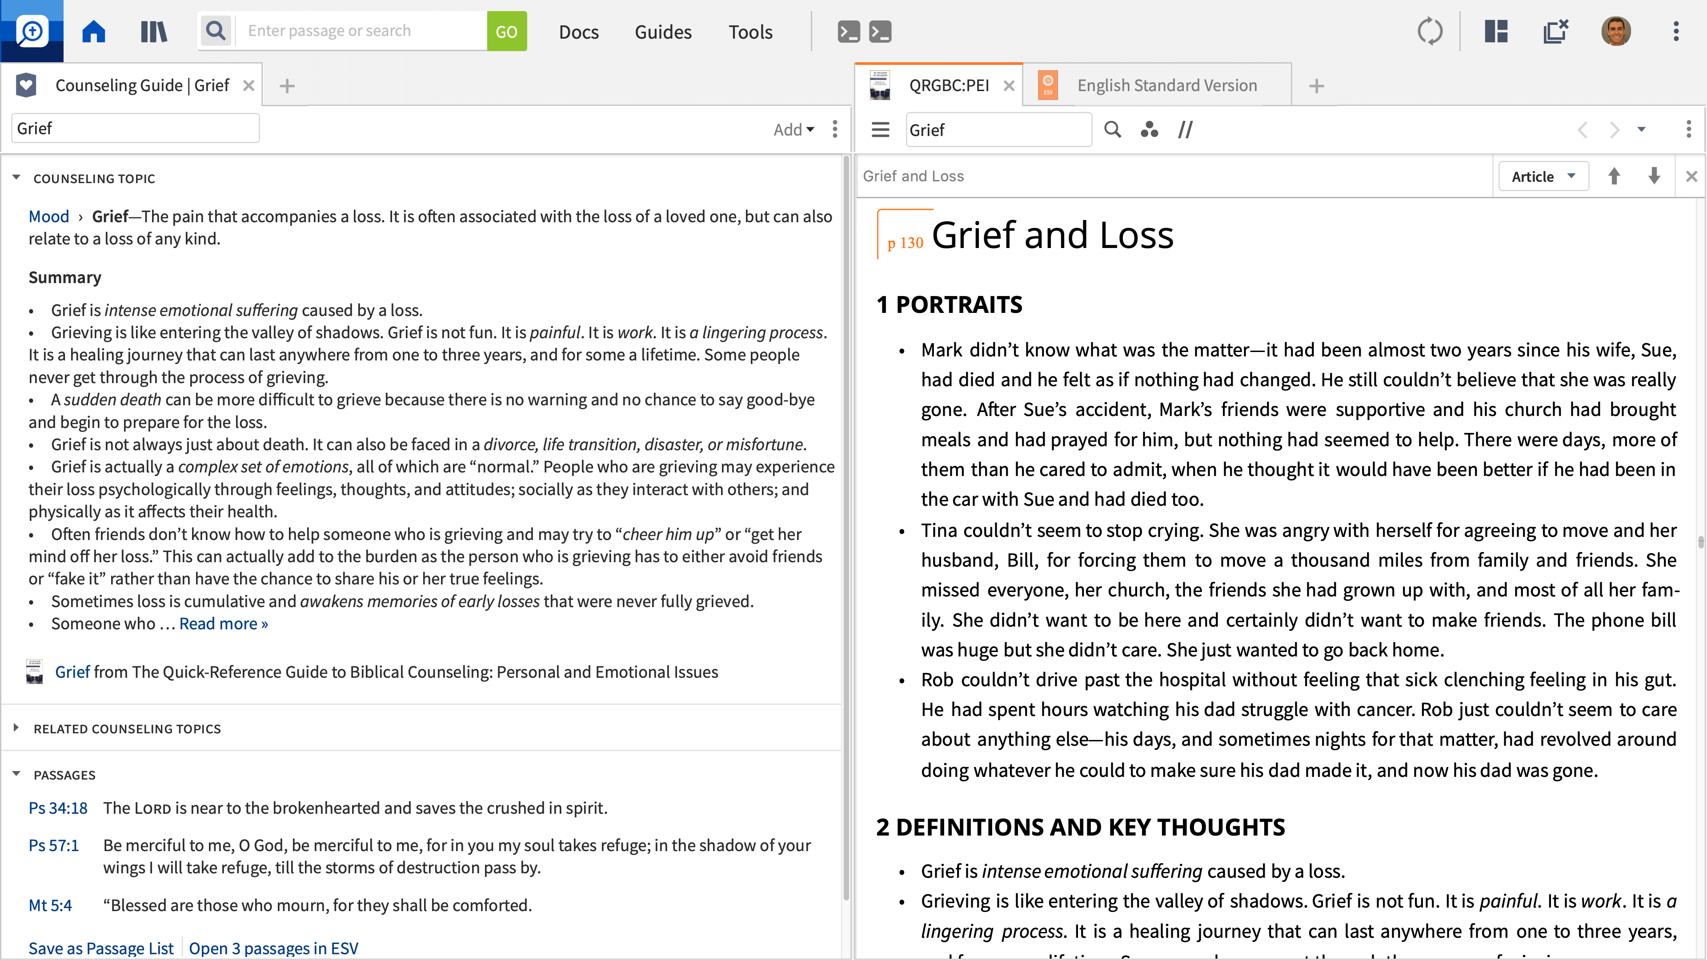
Task: Follow the Mood breadcrumb link
Action: point(48,216)
